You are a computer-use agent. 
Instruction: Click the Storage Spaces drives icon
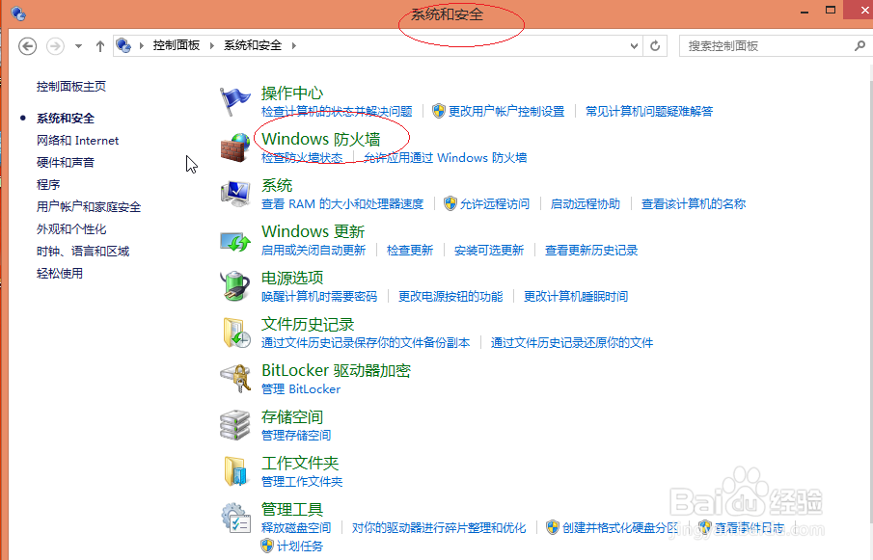(x=235, y=425)
